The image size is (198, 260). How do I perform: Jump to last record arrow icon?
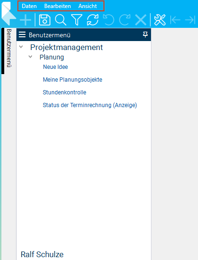point(190,20)
